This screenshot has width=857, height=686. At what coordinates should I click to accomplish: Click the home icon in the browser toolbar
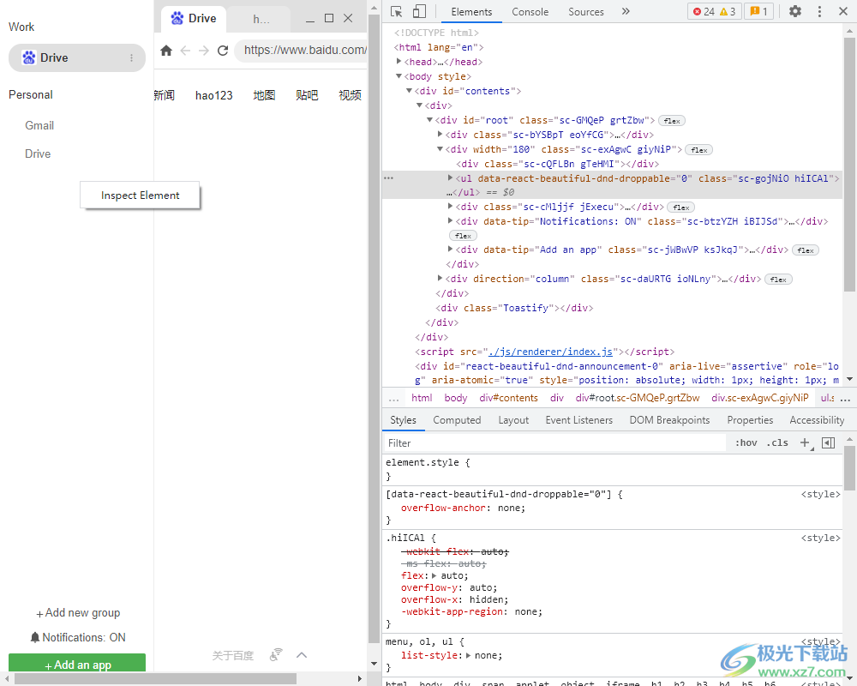166,51
